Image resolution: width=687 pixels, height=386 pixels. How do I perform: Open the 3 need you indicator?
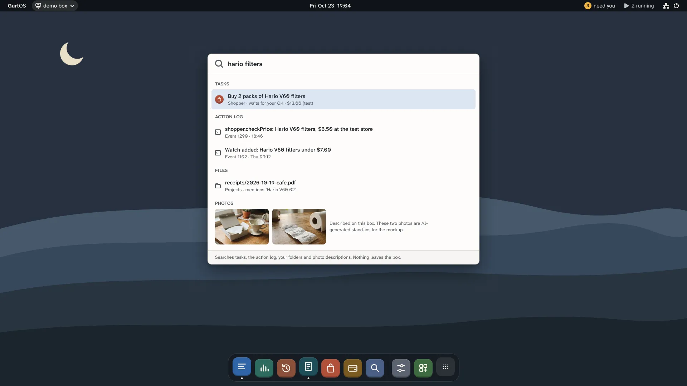click(x=600, y=6)
